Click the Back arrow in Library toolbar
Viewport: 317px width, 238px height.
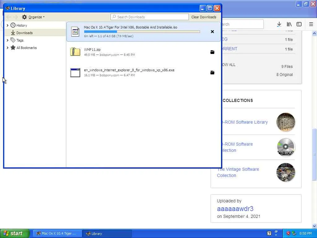pos(9,17)
